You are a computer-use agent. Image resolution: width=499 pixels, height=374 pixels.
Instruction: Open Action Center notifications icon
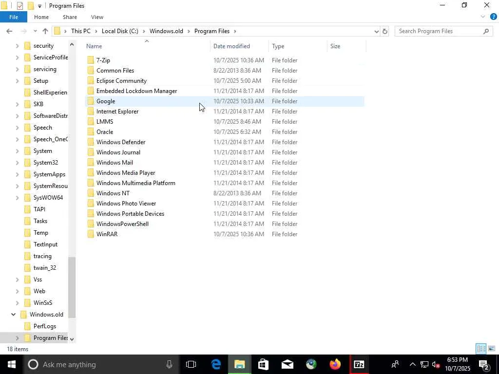pyautogui.click(x=484, y=364)
